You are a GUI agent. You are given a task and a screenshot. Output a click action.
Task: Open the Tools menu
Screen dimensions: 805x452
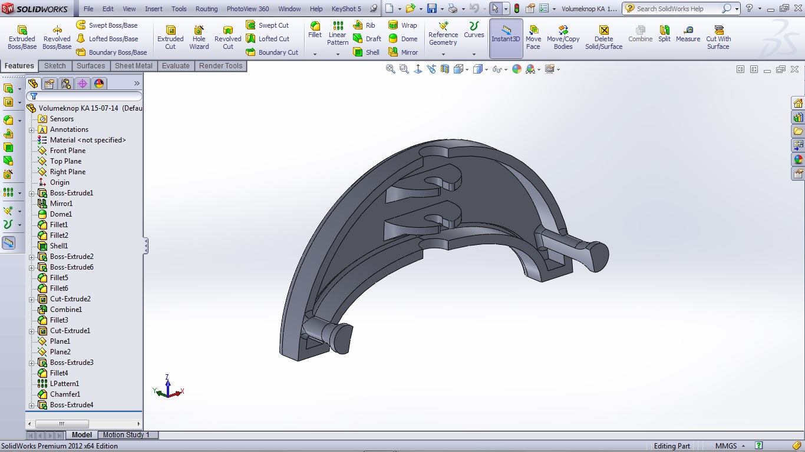pyautogui.click(x=179, y=9)
